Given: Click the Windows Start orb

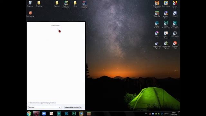Looking at the screenshot, I should [29, 113].
